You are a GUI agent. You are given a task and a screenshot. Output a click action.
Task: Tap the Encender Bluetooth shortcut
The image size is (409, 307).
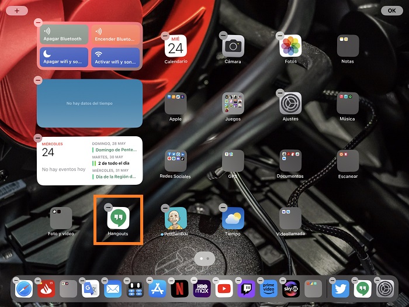[x=116, y=35]
